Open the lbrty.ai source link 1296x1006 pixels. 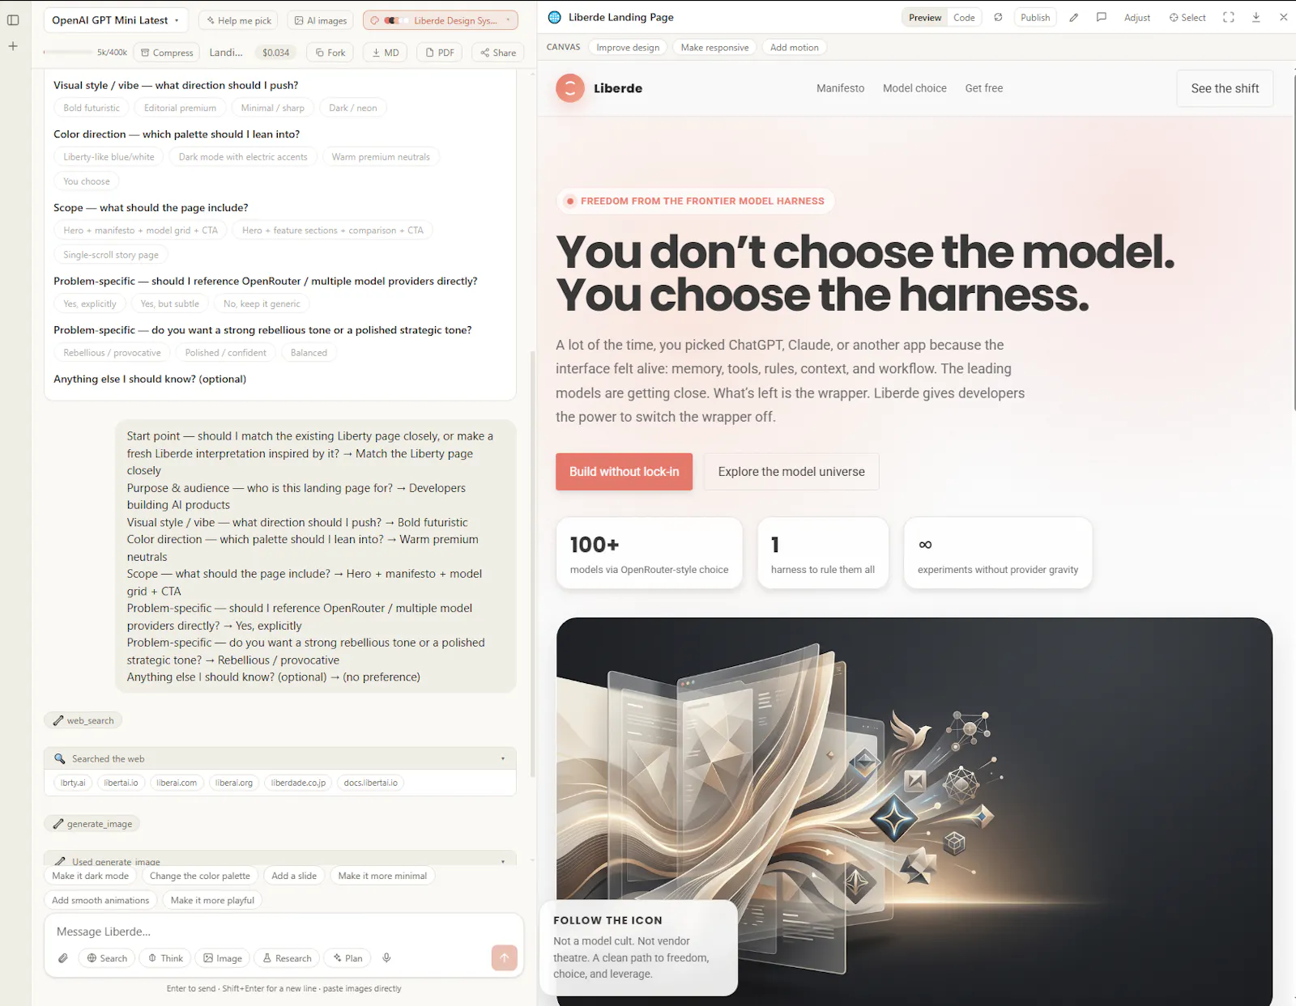point(73,783)
